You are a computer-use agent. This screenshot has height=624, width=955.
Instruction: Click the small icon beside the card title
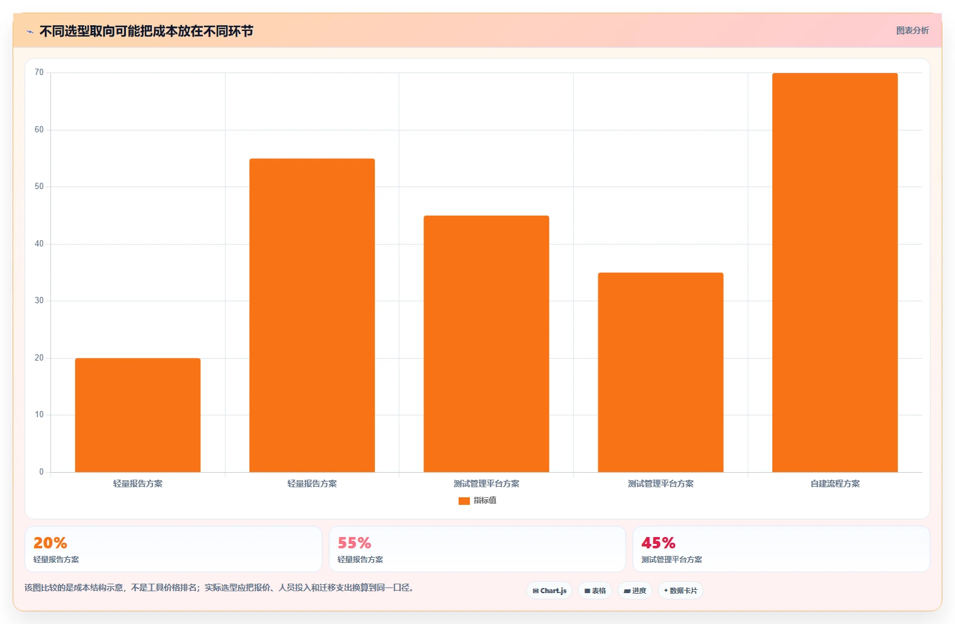[30, 32]
